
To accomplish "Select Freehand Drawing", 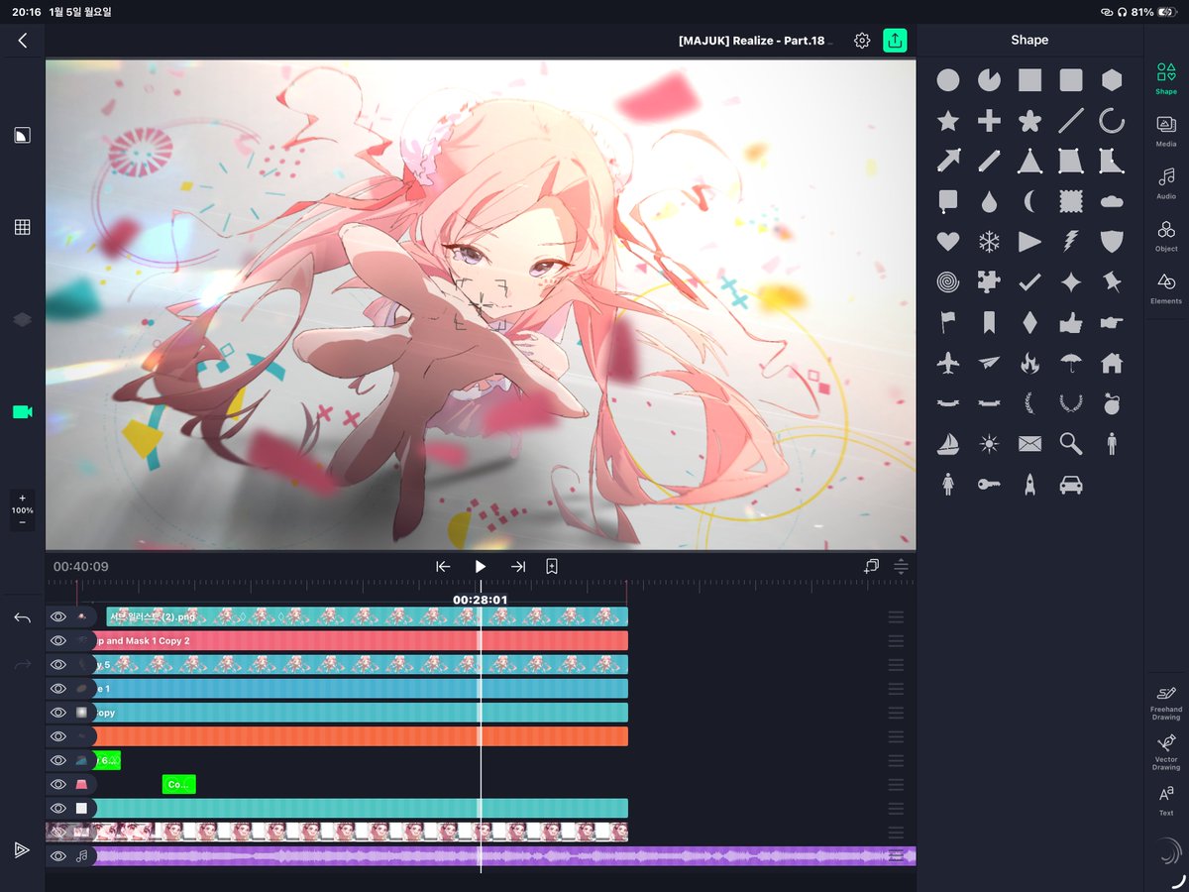I will (x=1166, y=701).
